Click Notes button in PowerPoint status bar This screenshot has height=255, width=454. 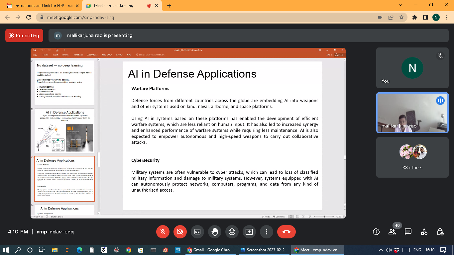tap(266, 216)
